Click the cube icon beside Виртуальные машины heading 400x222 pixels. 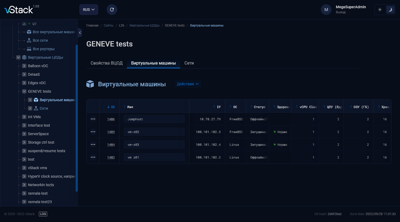pyautogui.click(x=90, y=84)
